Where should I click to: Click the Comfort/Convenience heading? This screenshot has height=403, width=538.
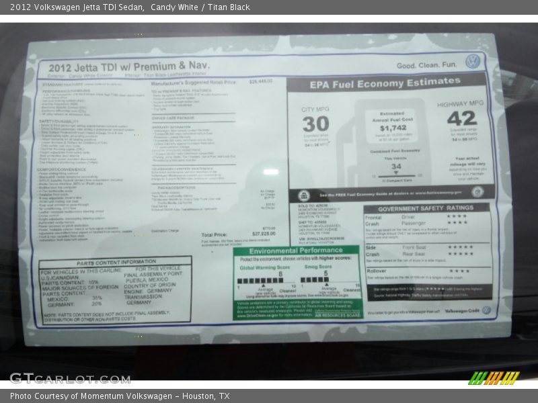point(62,170)
